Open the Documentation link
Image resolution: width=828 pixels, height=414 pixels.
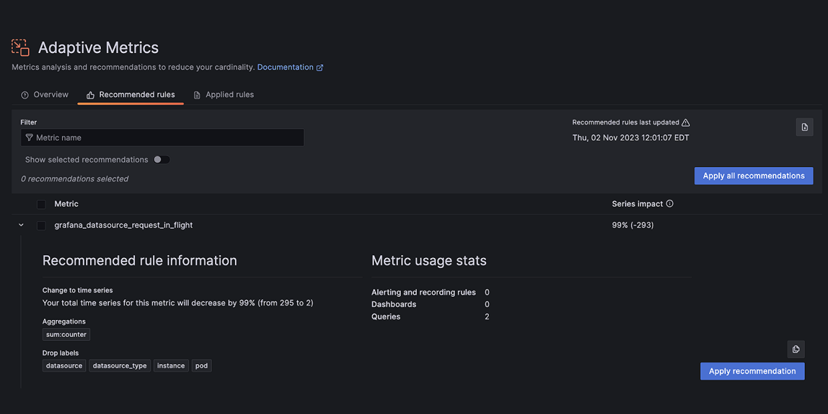click(286, 67)
